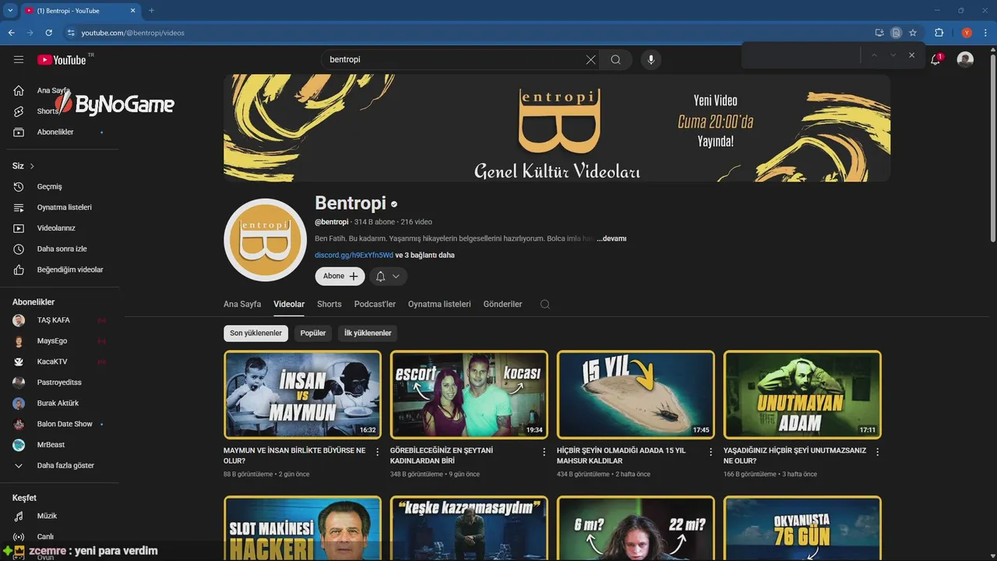Open the notifications bell in the header
Viewport: 997px width, 561px height.
point(935,60)
